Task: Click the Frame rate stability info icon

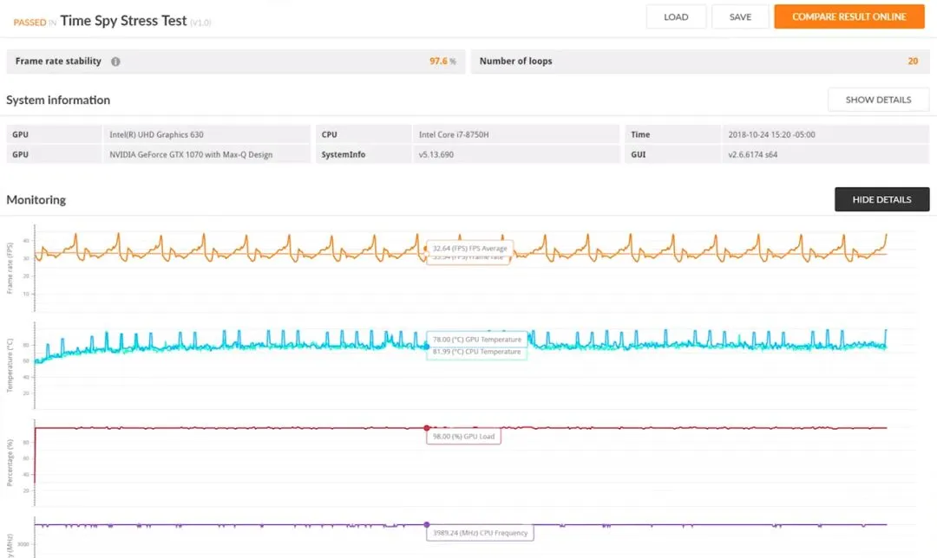Action: [x=115, y=62]
